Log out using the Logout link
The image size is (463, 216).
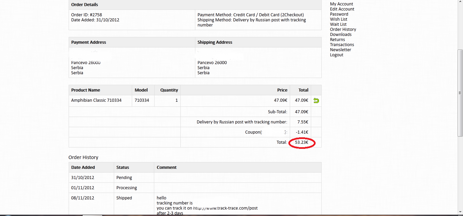(337, 55)
